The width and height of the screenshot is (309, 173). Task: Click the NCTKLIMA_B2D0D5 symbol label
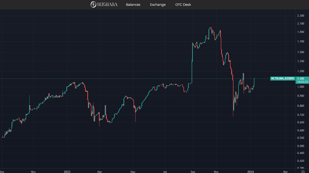(282, 79)
